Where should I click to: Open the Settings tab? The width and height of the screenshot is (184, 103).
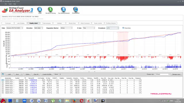[59, 23]
